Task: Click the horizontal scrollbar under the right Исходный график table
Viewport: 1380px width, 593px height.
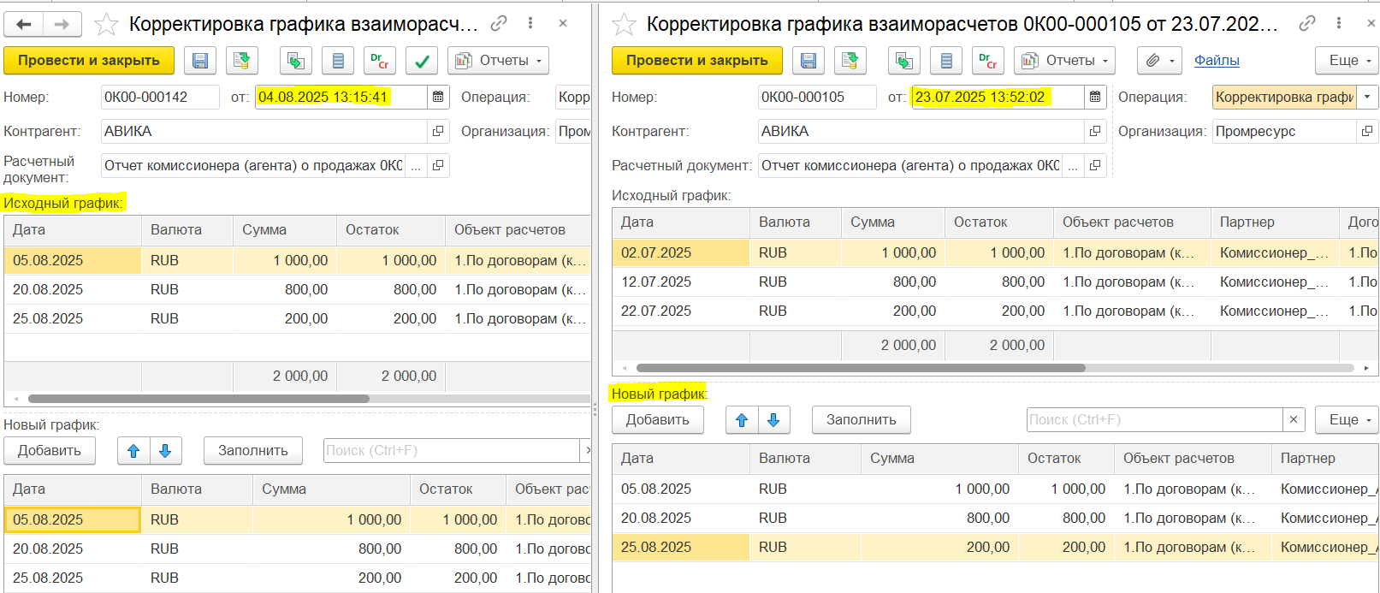Action: [860, 368]
